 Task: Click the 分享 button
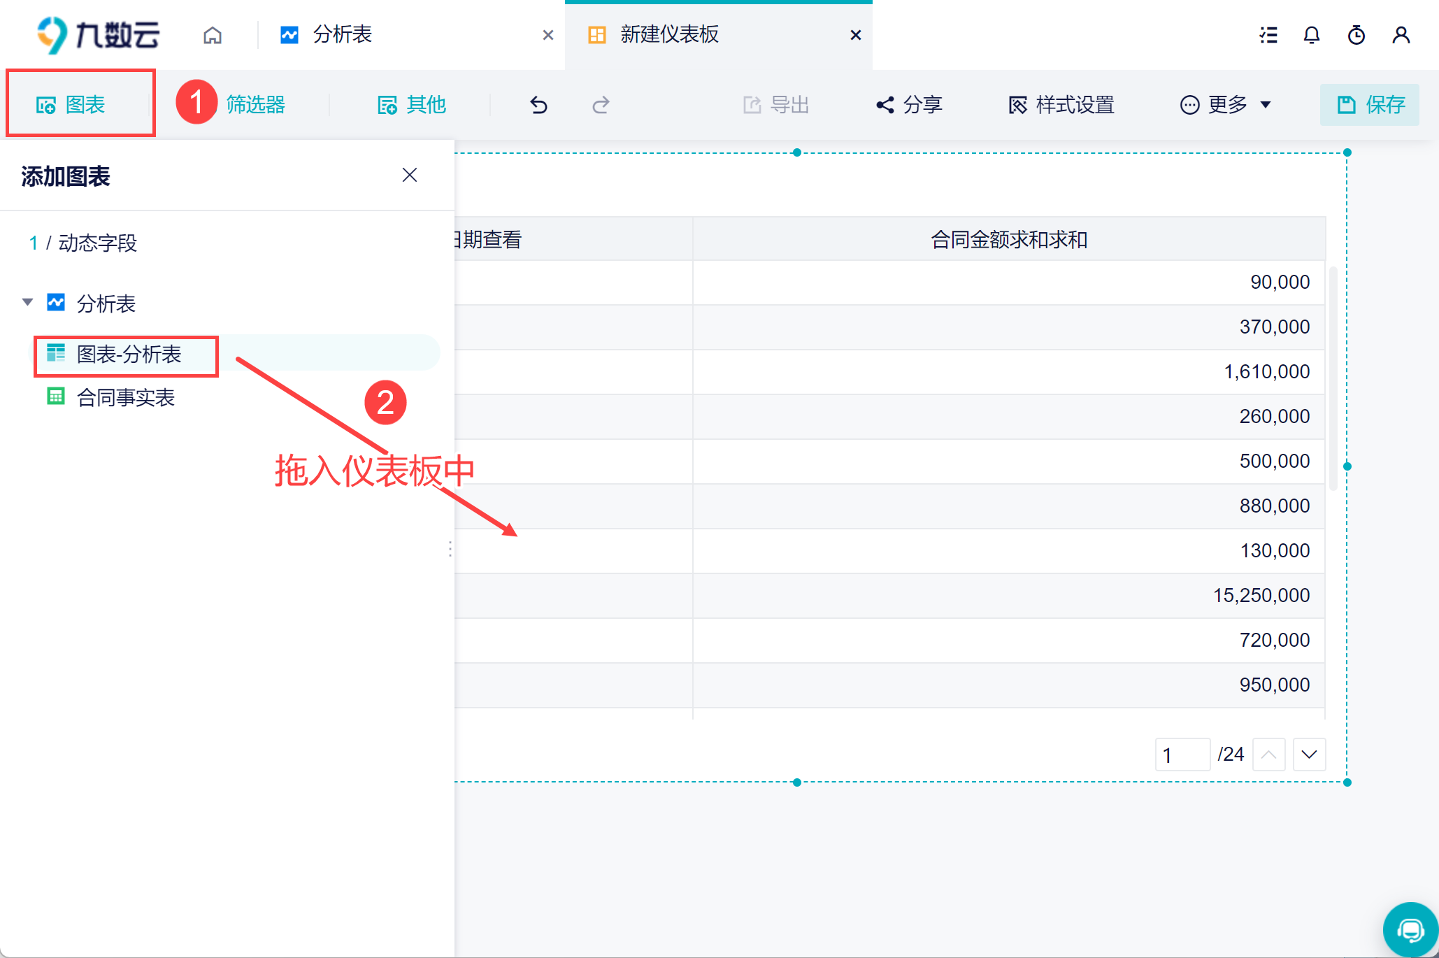[909, 105]
